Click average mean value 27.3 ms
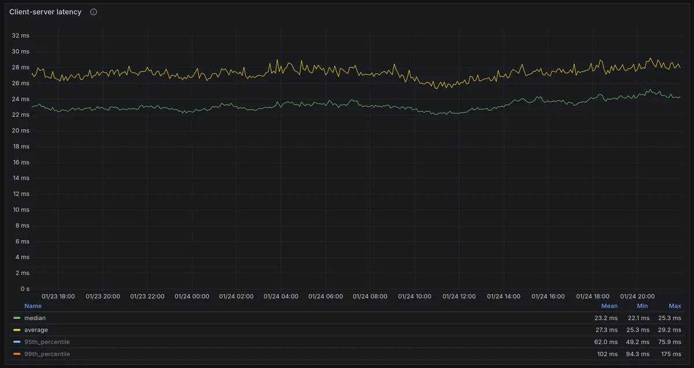This screenshot has width=694, height=368. pyautogui.click(x=606, y=330)
